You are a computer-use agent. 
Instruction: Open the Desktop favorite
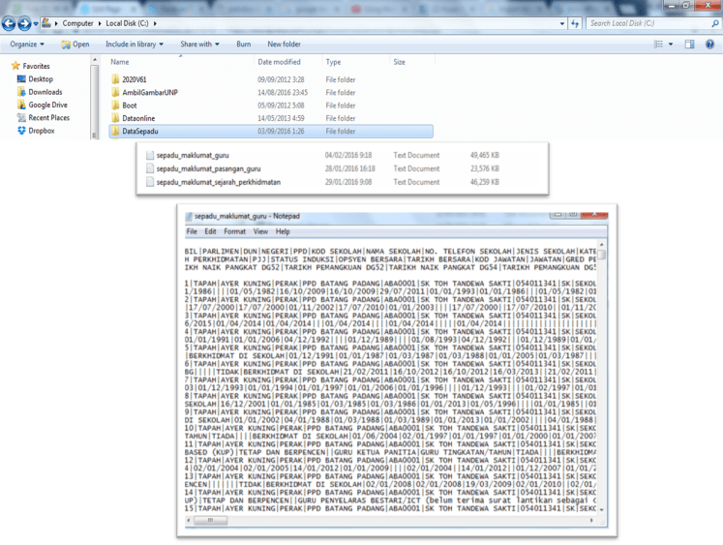40,78
